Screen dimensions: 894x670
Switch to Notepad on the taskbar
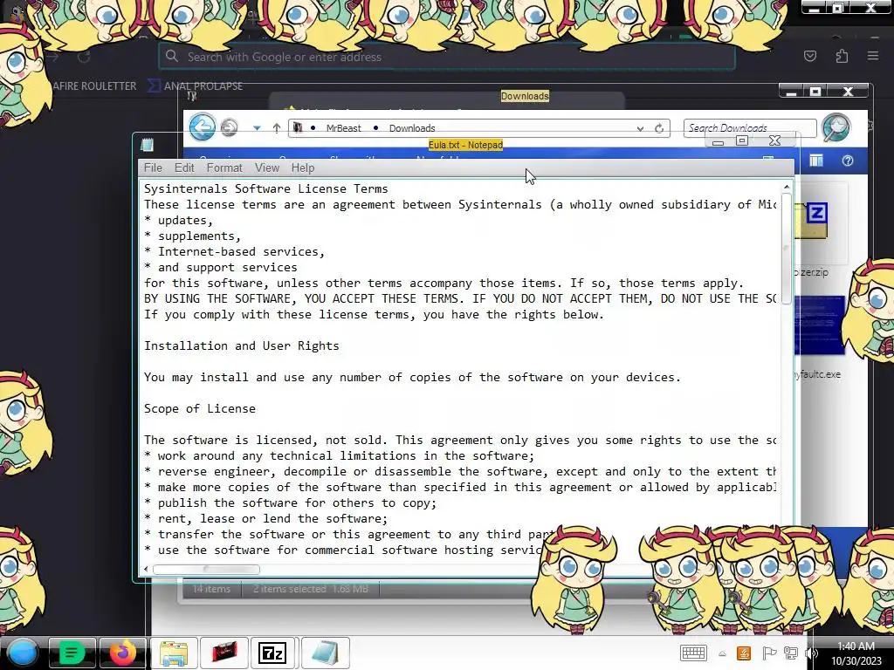click(325, 653)
